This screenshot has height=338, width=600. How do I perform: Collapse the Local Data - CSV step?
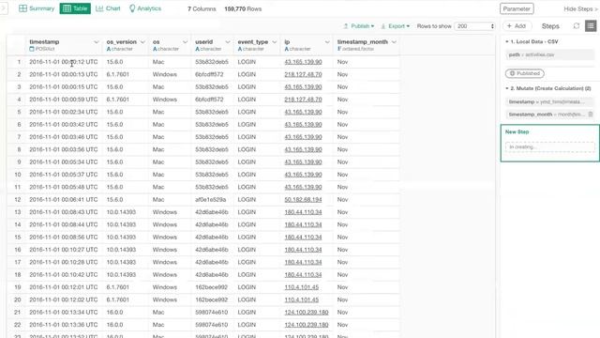coord(507,41)
